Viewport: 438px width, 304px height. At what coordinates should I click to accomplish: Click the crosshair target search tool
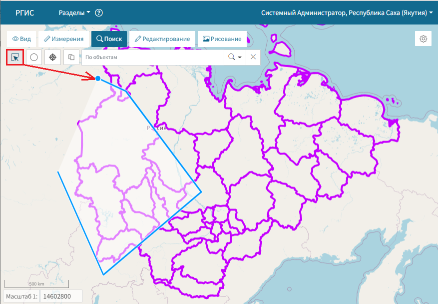click(x=52, y=57)
